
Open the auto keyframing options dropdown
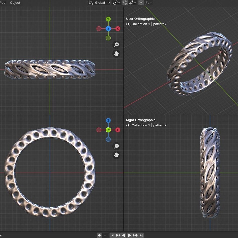click(x=105, y=235)
